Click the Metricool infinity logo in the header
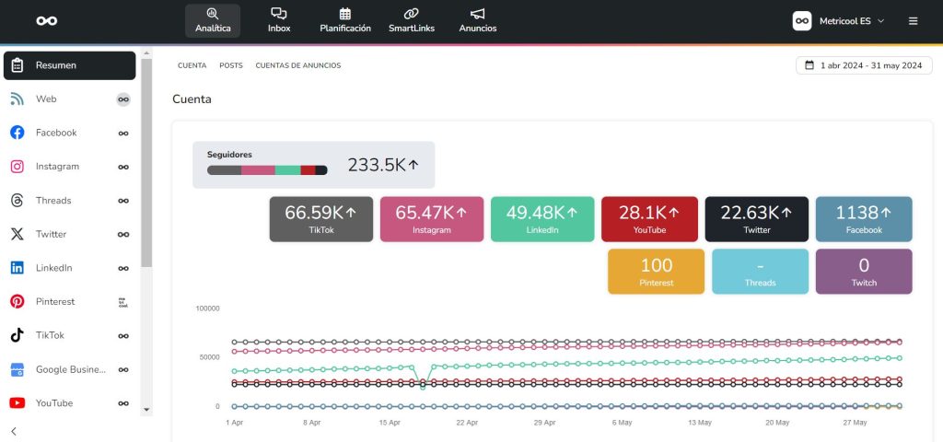 46,21
